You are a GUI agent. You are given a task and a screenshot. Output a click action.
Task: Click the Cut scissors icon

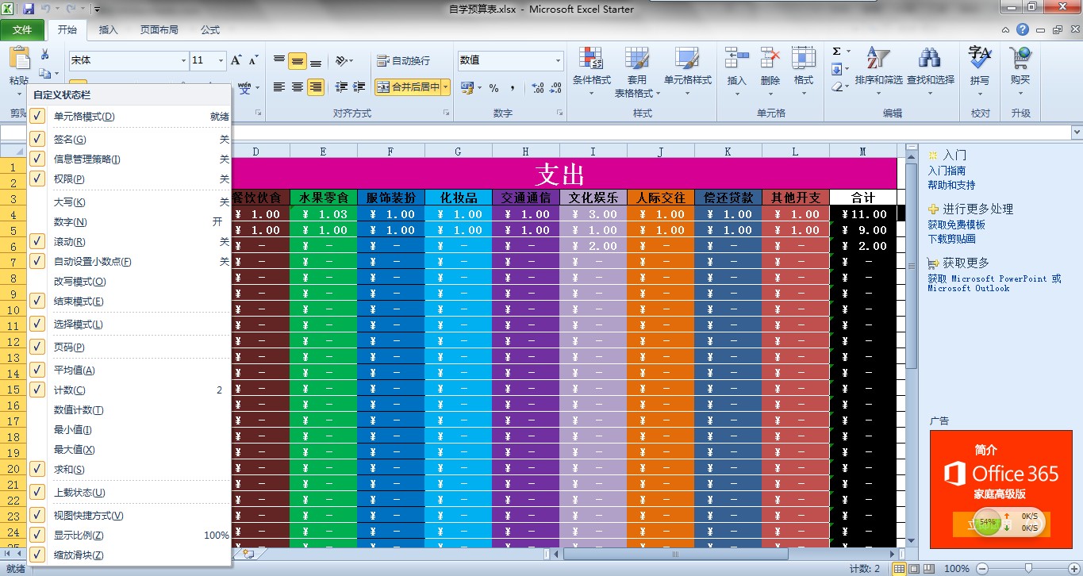[44, 54]
